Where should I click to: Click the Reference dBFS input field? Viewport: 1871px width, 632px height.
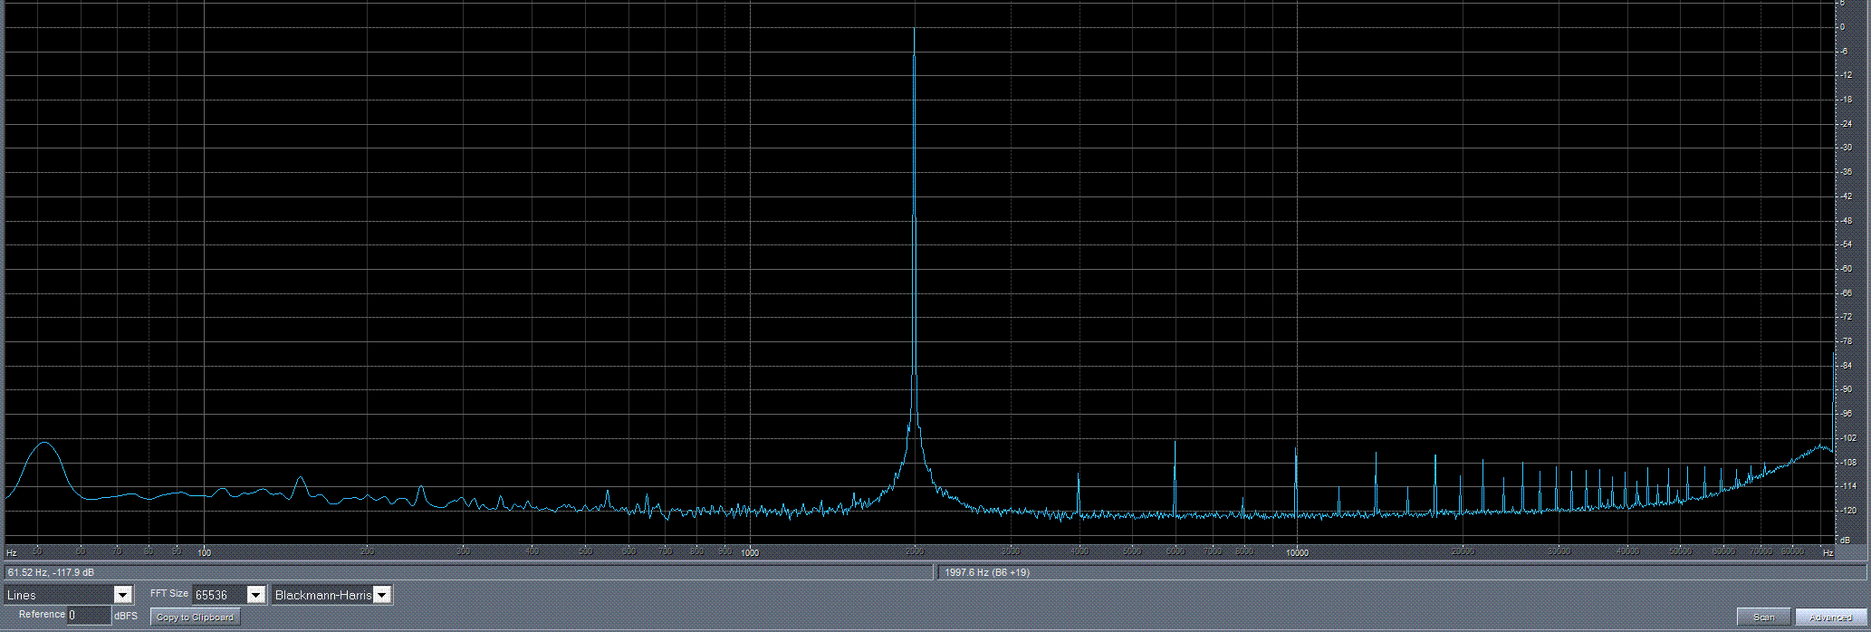pyautogui.click(x=89, y=616)
